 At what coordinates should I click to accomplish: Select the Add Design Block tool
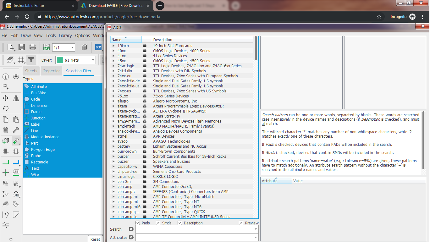pyautogui.click(x=6, y=141)
